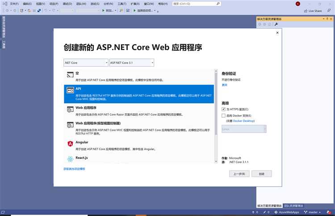The width and height of the screenshot is (335, 216).
Task: Click the Live Share button label
Action: pyautogui.click(x=315, y=11)
